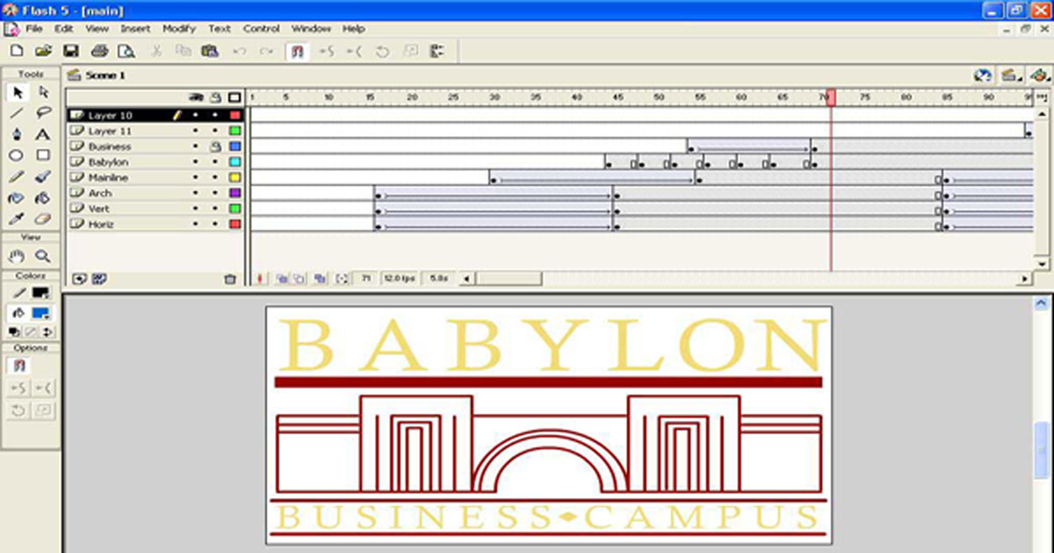Add a new layer with Insert Layer button

pyautogui.click(x=80, y=278)
